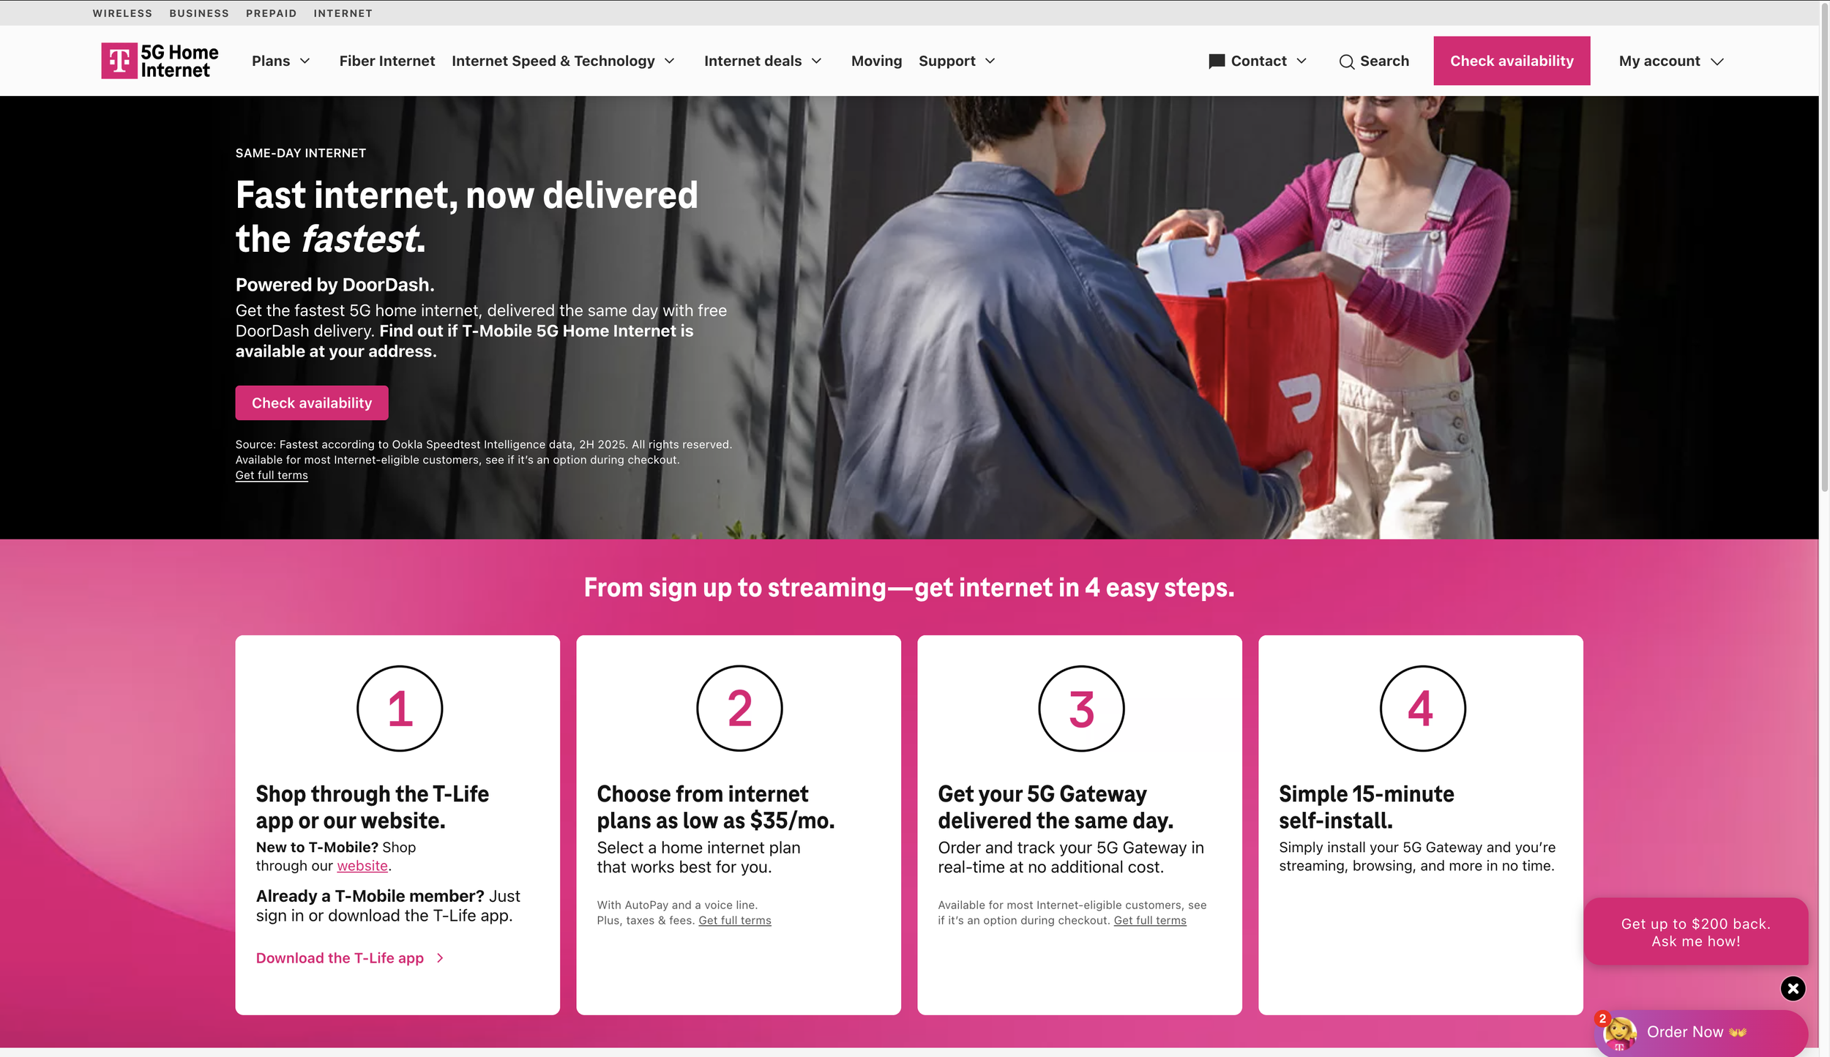This screenshot has width=1830, height=1057.
Task: Click the step 3 circle icon
Action: pyautogui.click(x=1081, y=708)
